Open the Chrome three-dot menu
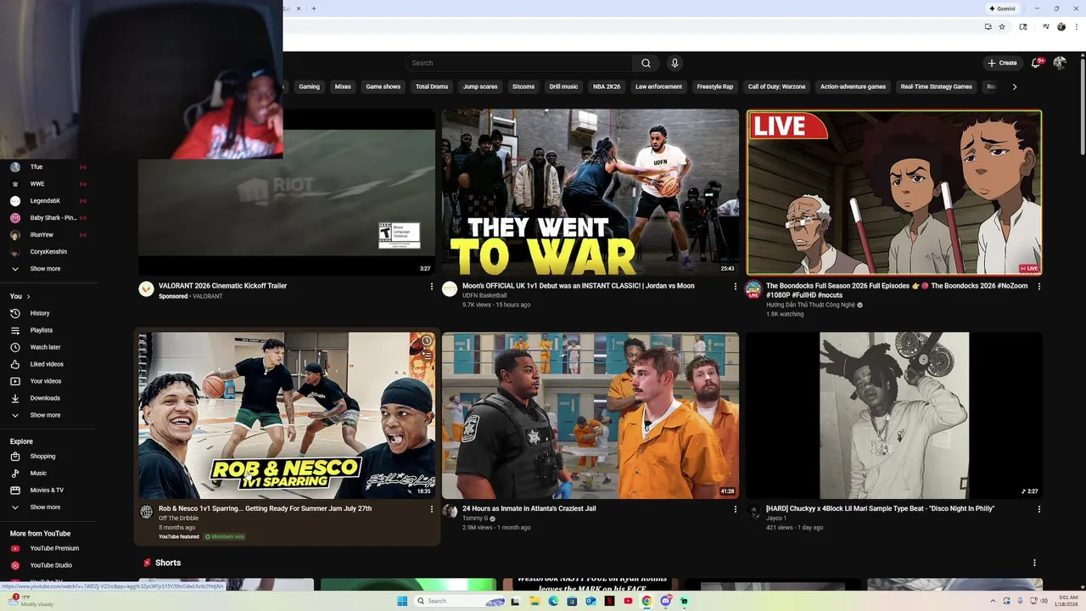Screen dimensions: 1086x611 1077,26
